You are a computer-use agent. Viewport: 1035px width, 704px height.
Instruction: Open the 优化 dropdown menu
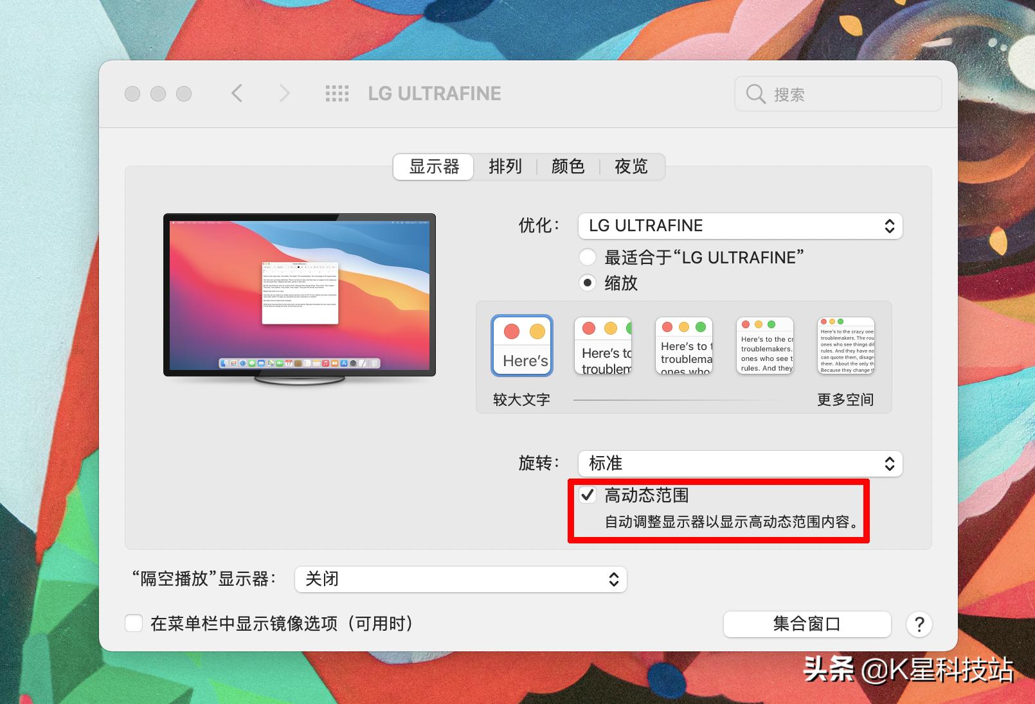[x=740, y=226]
